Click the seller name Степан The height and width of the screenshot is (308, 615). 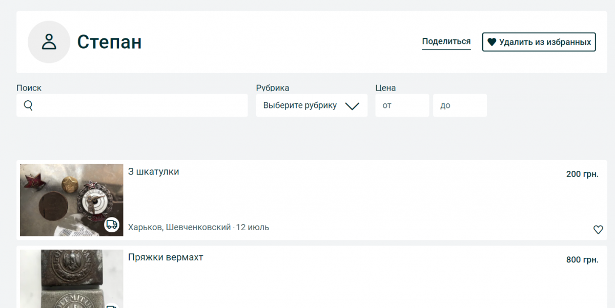[x=109, y=42]
